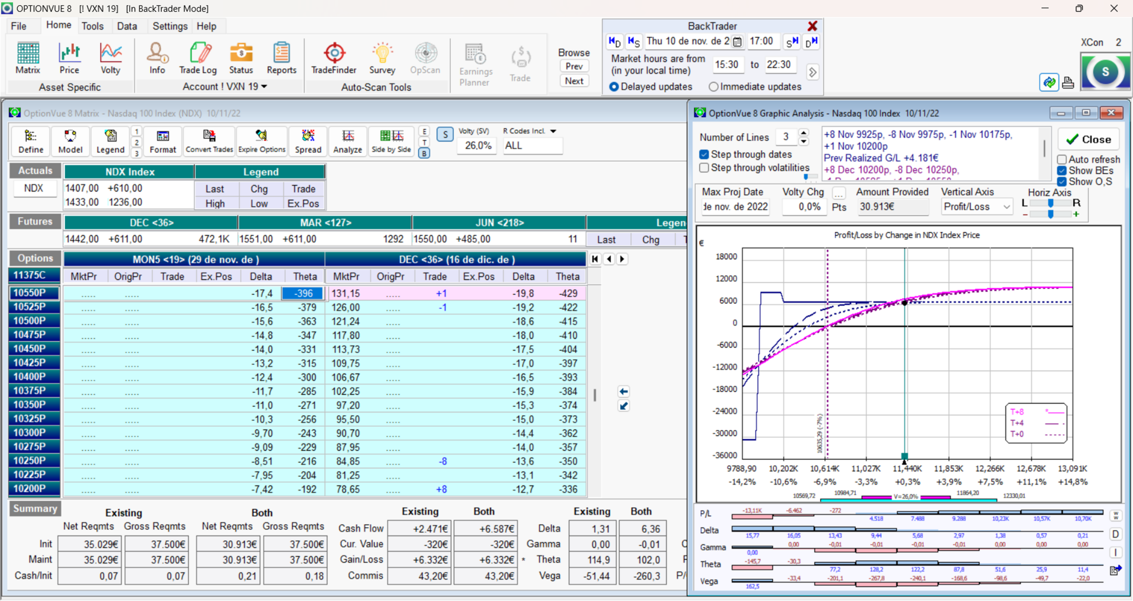Open the Model settings in the Matrix toolbar
The image size is (1133, 601).
70,141
